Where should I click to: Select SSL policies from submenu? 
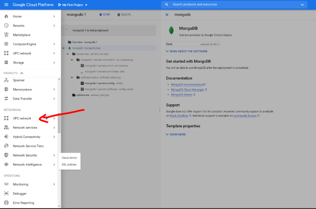coord(69,164)
